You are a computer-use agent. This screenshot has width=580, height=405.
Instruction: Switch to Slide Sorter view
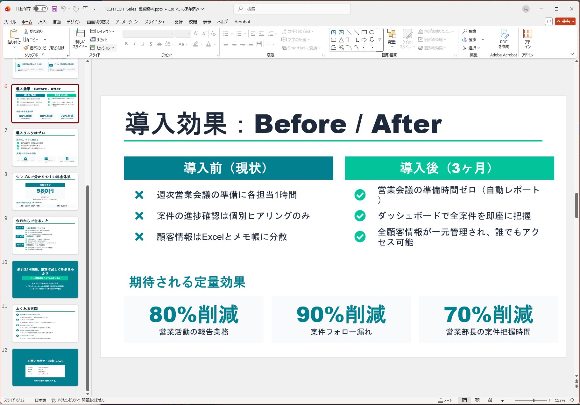pos(477,400)
